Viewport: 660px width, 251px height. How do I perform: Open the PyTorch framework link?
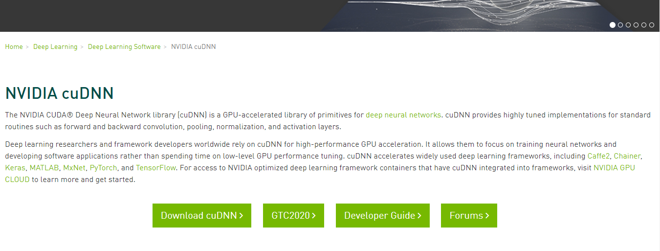[103, 168]
